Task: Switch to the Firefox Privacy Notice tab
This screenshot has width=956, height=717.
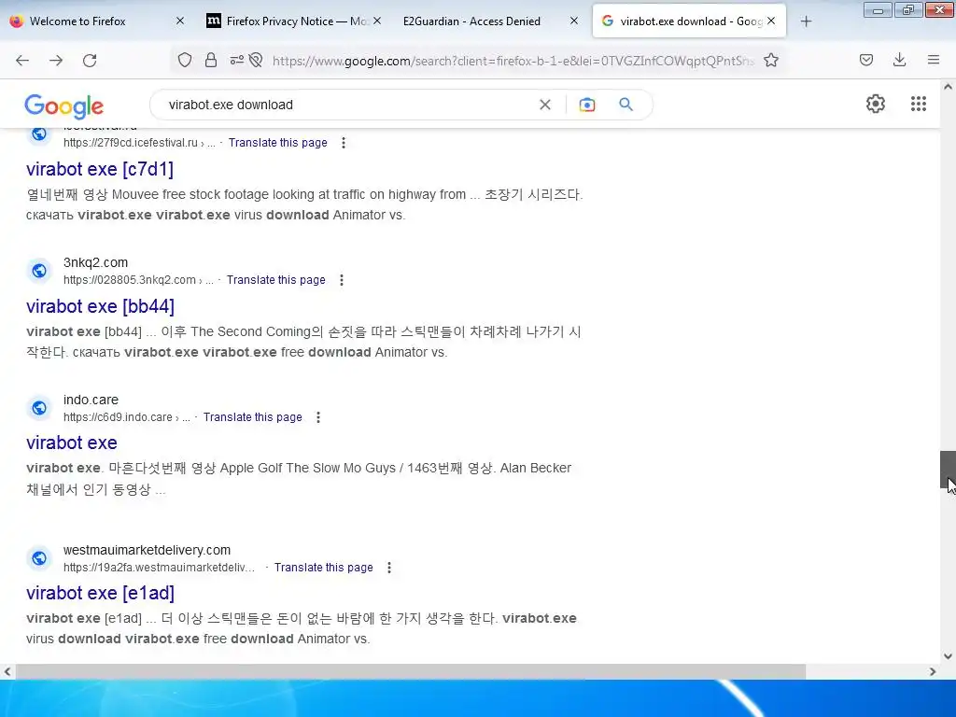Action: pyautogui.click(x=296, y=21)
